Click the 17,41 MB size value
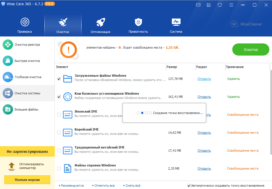 [x=174, y=151]
